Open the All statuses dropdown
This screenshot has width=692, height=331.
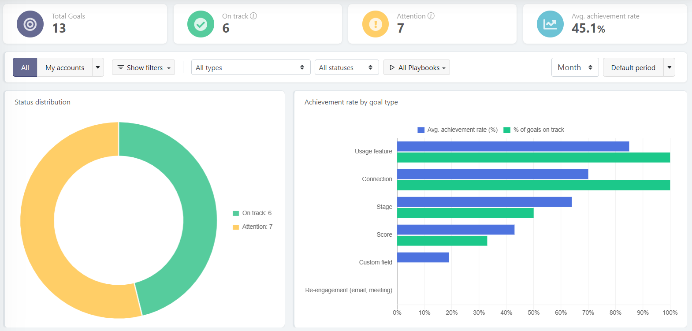tap(346, 67)
